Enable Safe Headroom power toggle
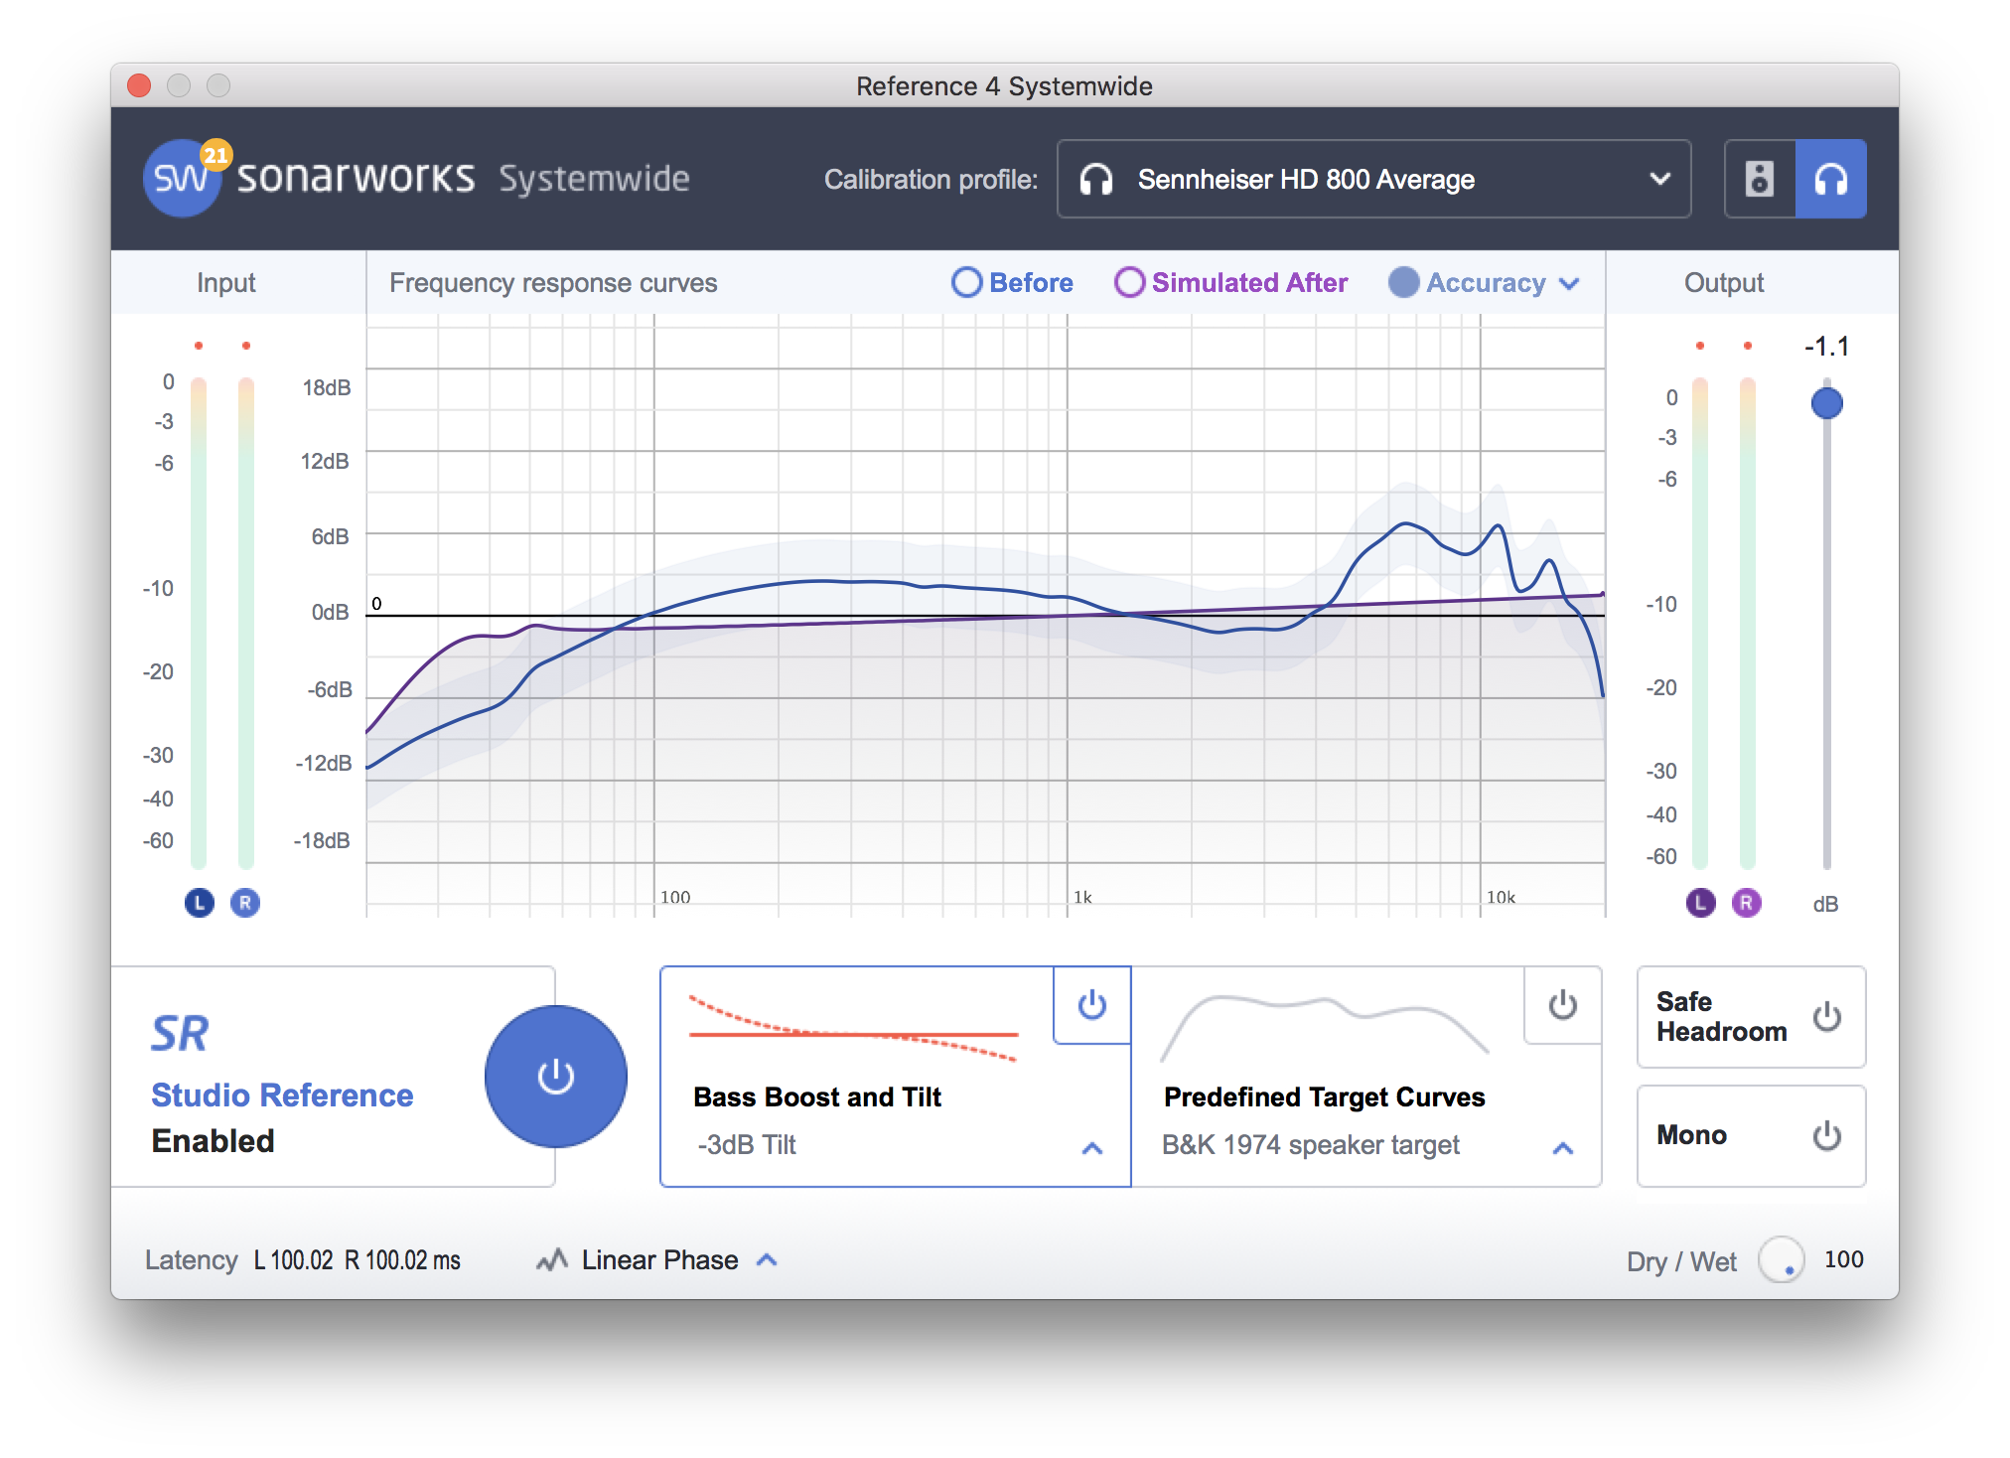2010x1458 pixels. 1826,1016
